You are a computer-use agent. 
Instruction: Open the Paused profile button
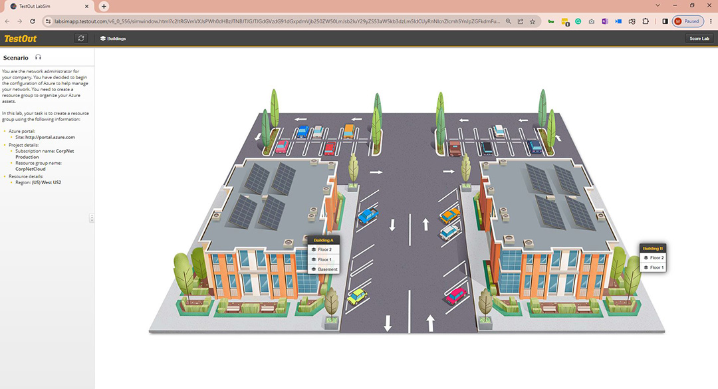(688, 21)
